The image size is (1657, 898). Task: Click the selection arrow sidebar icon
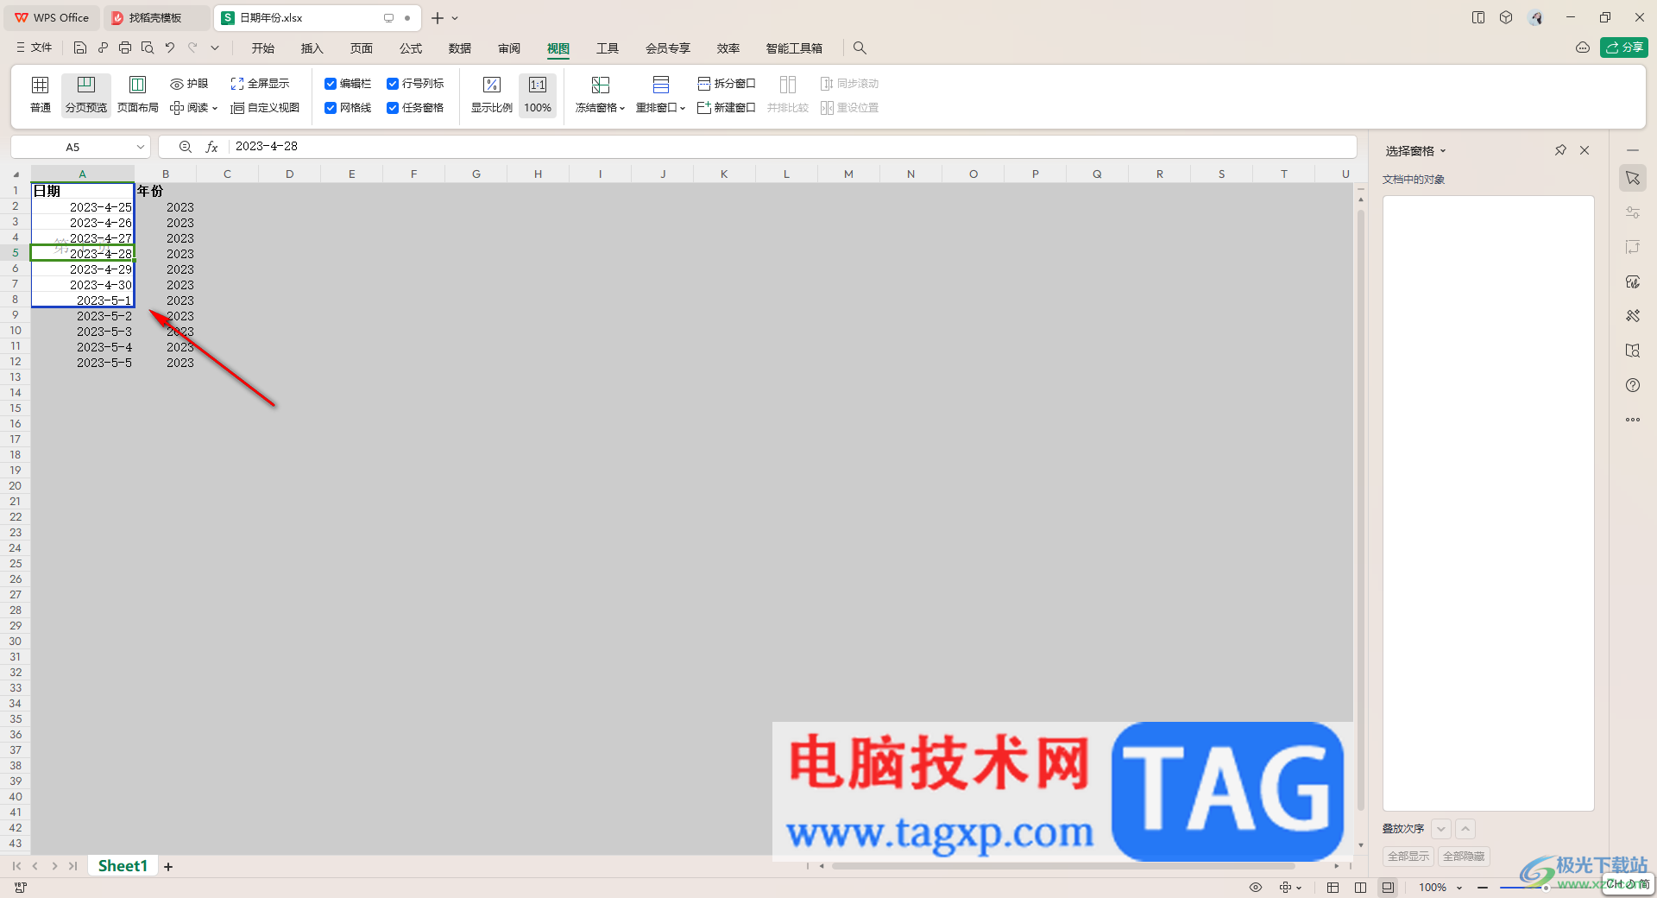(x=1633, y=178)
